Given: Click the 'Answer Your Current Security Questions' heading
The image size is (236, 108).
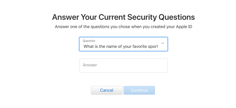Looking at the screenshot, I should [123, 17].
